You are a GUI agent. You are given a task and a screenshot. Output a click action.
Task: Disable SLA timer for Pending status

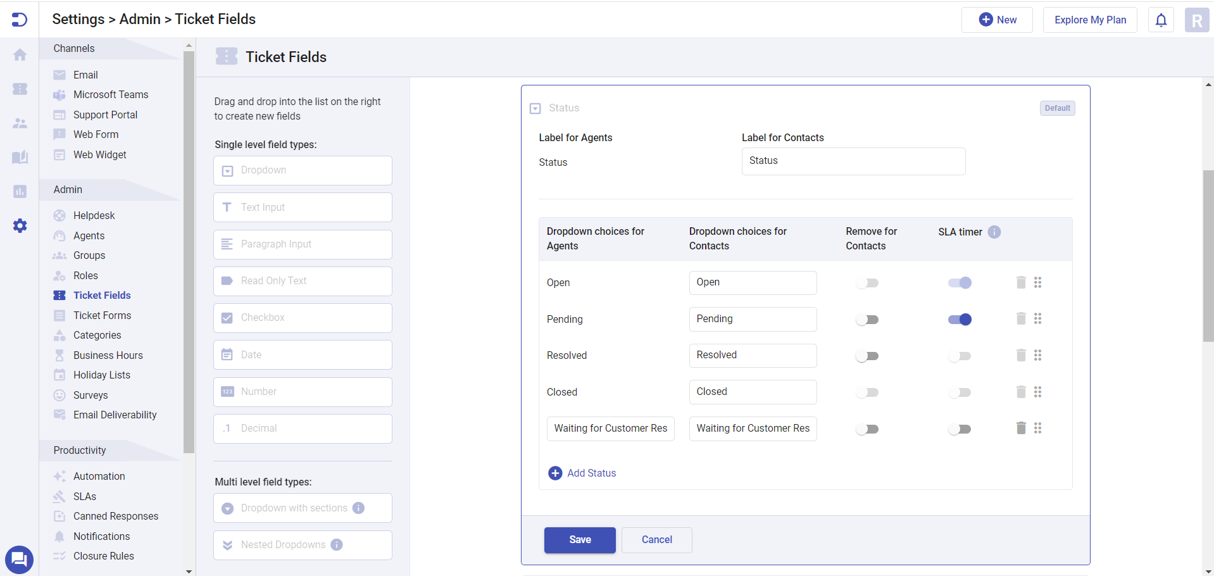(960, 320)
